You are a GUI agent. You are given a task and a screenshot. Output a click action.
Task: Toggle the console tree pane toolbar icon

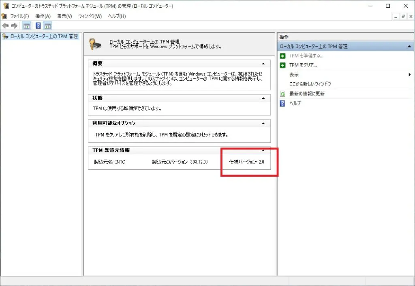pos(26,26)
